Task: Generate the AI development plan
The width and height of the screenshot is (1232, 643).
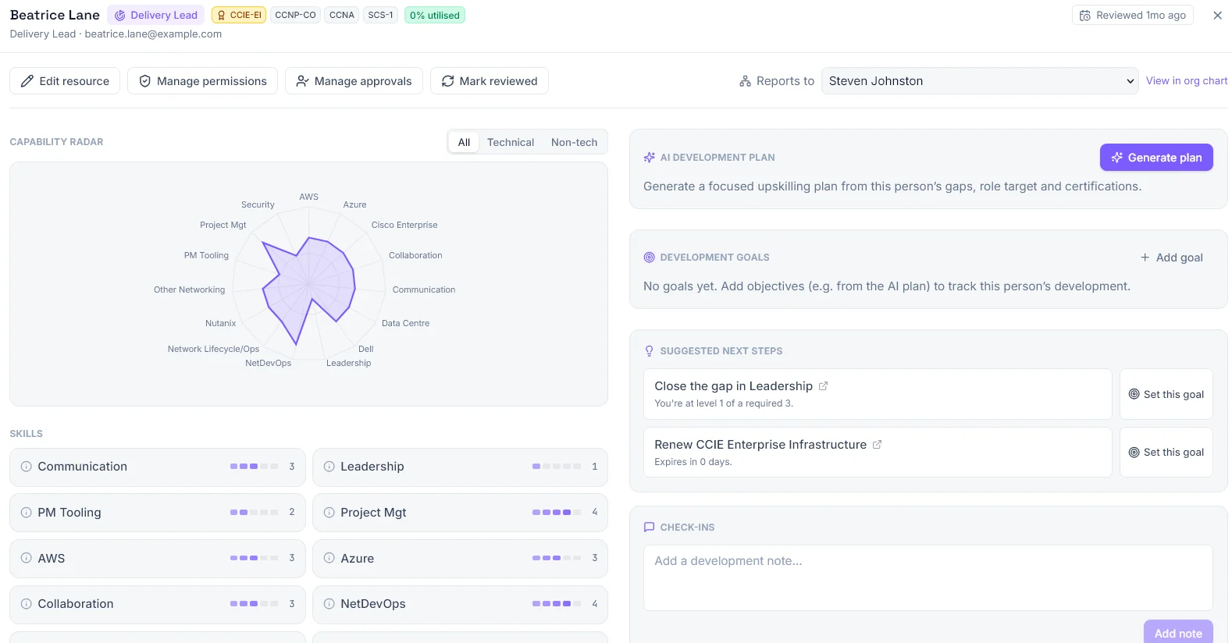Action: click(x=1156, y=158)
